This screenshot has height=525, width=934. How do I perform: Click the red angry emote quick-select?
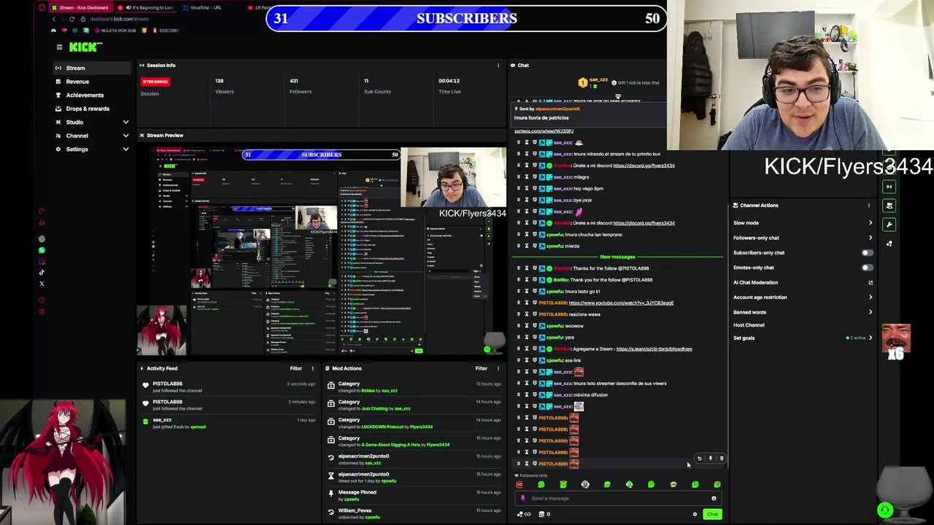coord(519,484)
